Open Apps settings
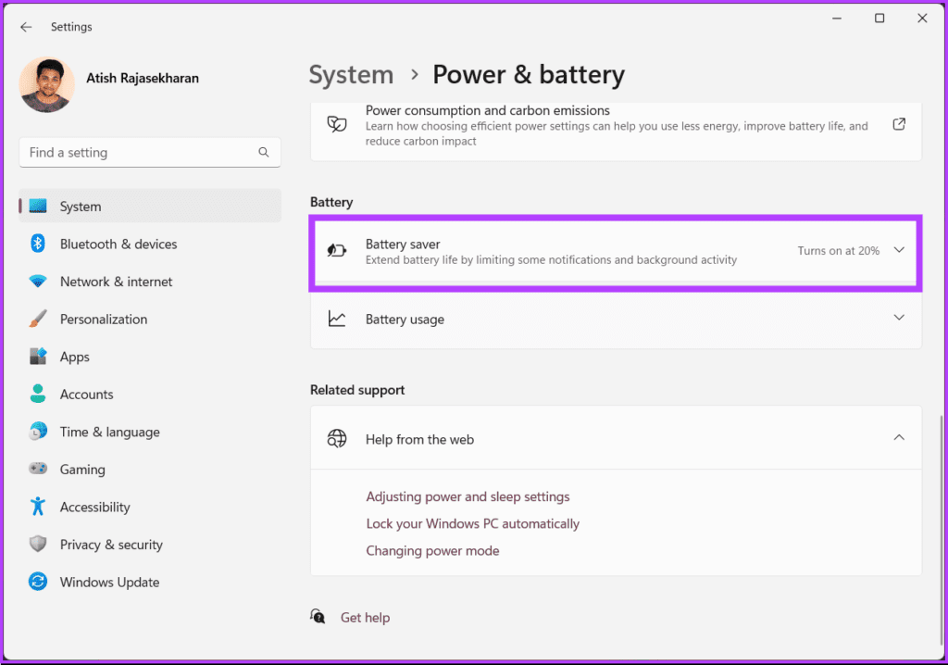Viewport: 948px width, 665px height. (150, 357)
